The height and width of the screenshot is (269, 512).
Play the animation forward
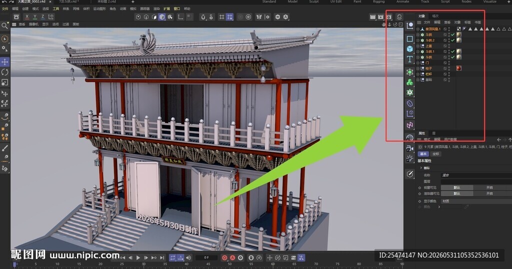(138, 258)
